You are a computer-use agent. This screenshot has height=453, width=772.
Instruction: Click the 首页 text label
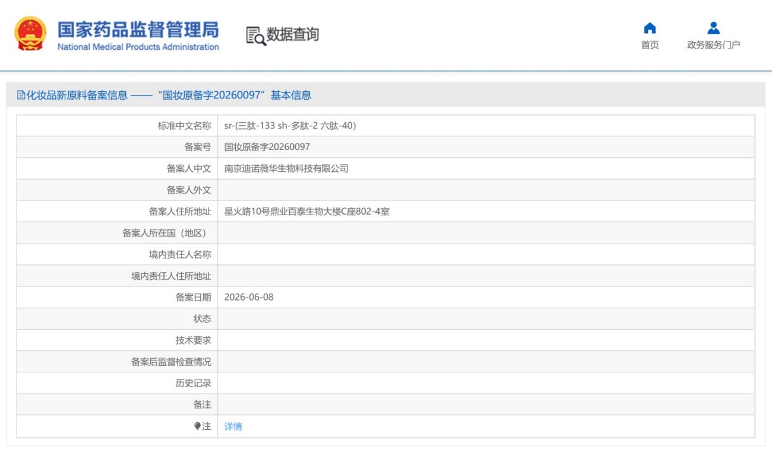point(650,45)
